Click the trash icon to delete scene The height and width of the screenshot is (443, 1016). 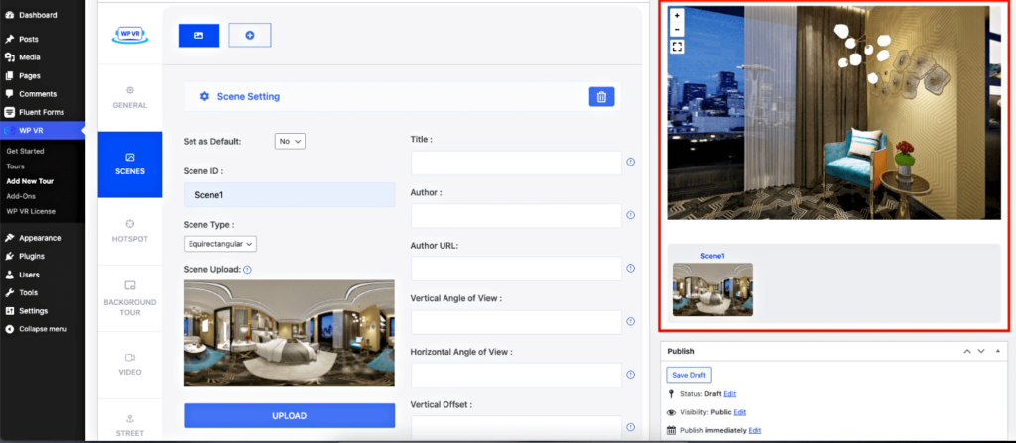pos(600,96)
